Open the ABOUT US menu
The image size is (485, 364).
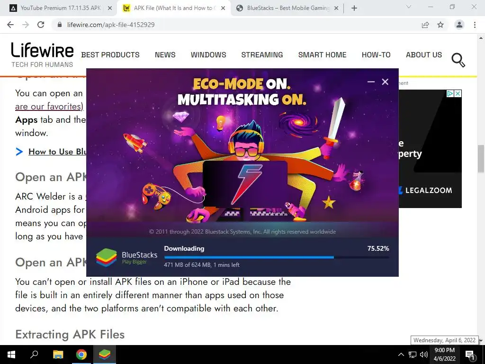pos(424,55)
